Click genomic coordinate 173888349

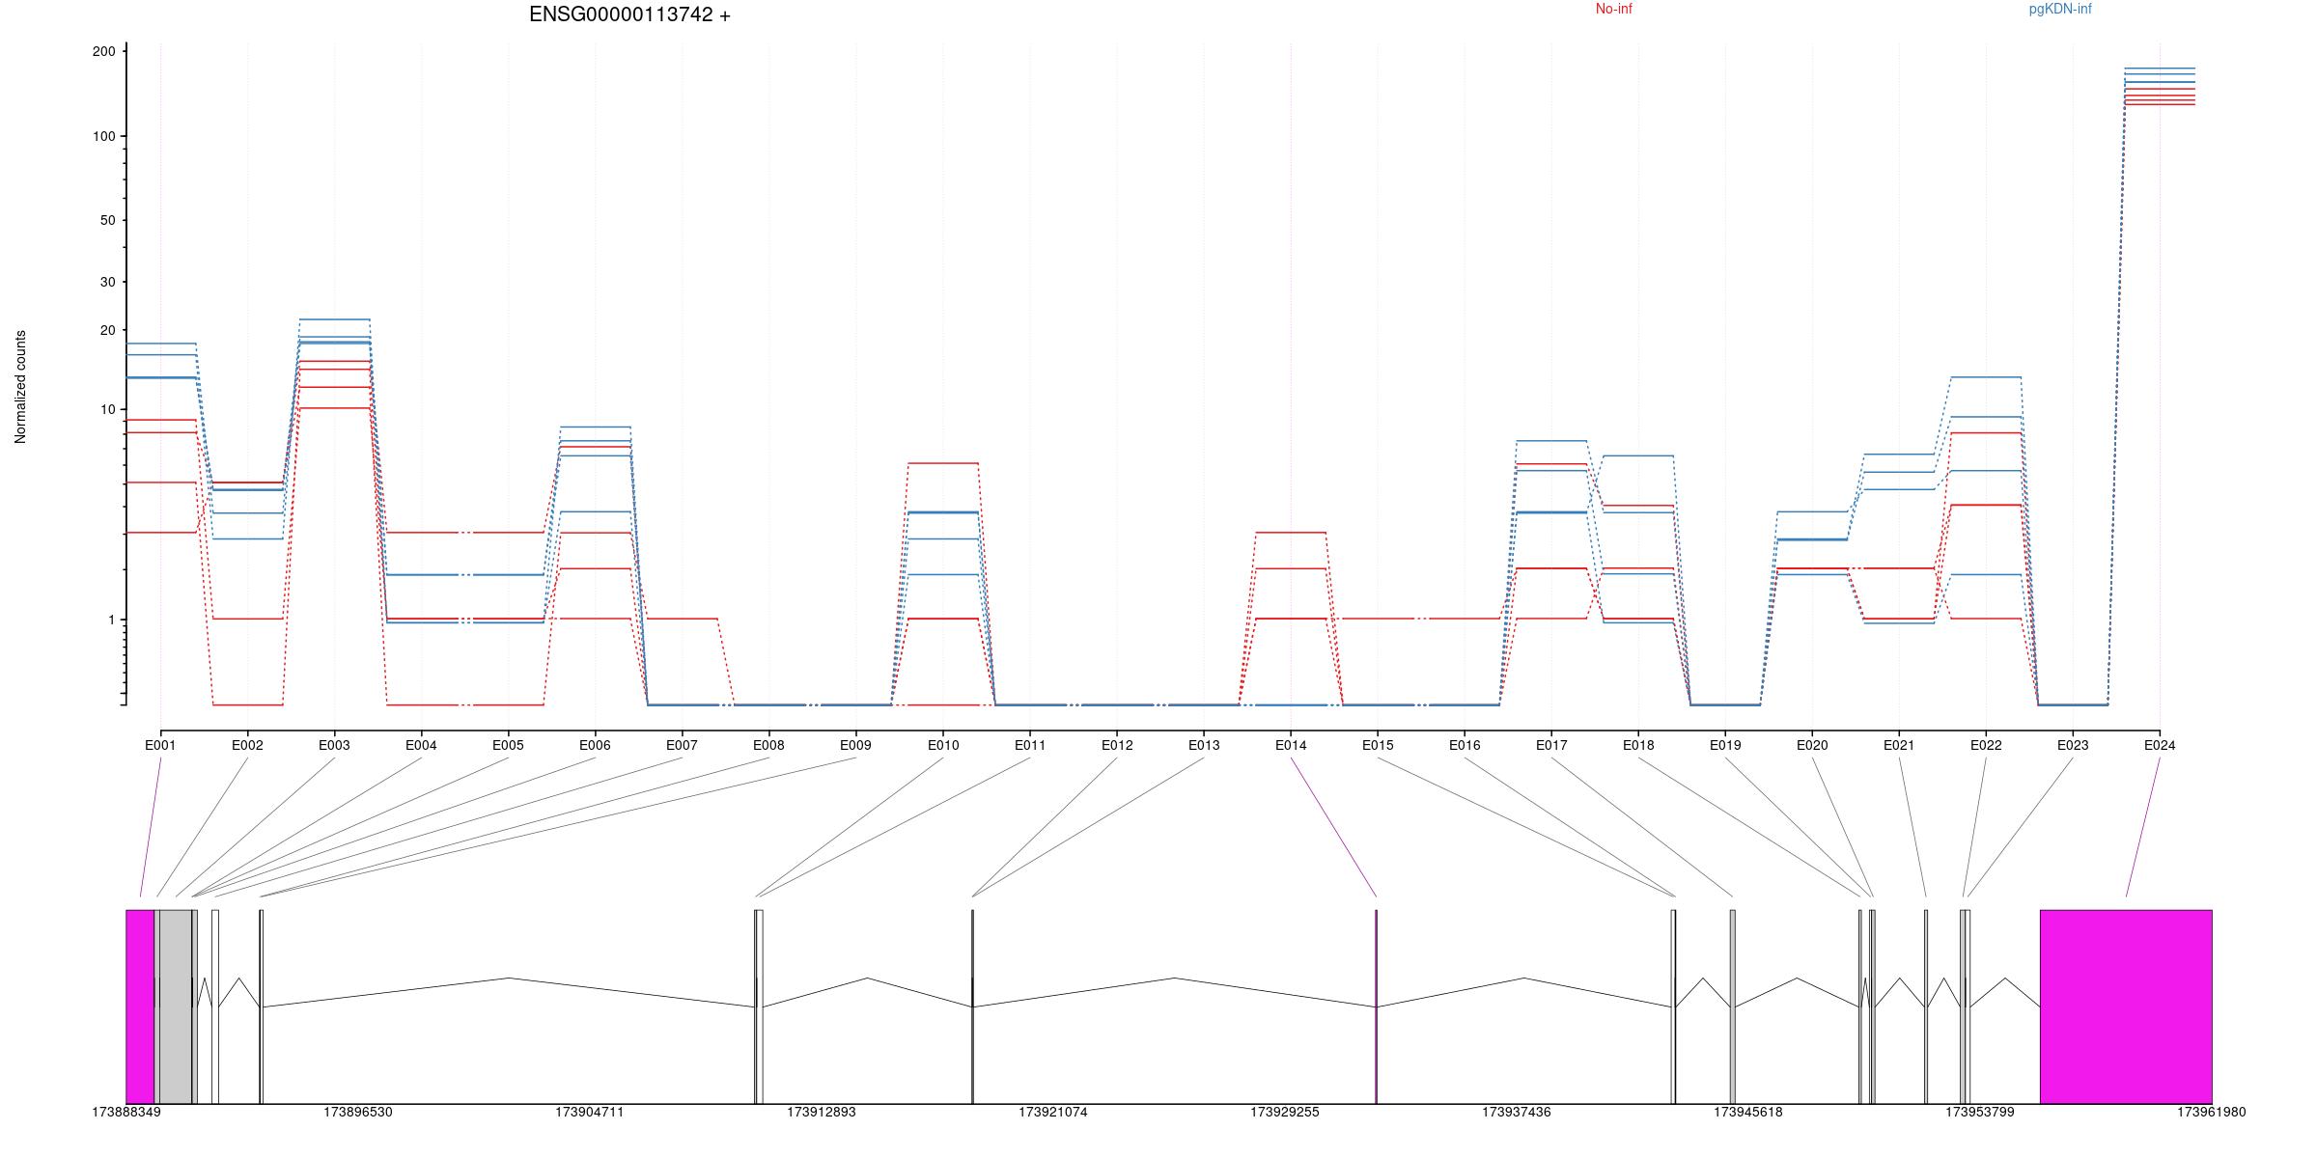pos(126,1113)
